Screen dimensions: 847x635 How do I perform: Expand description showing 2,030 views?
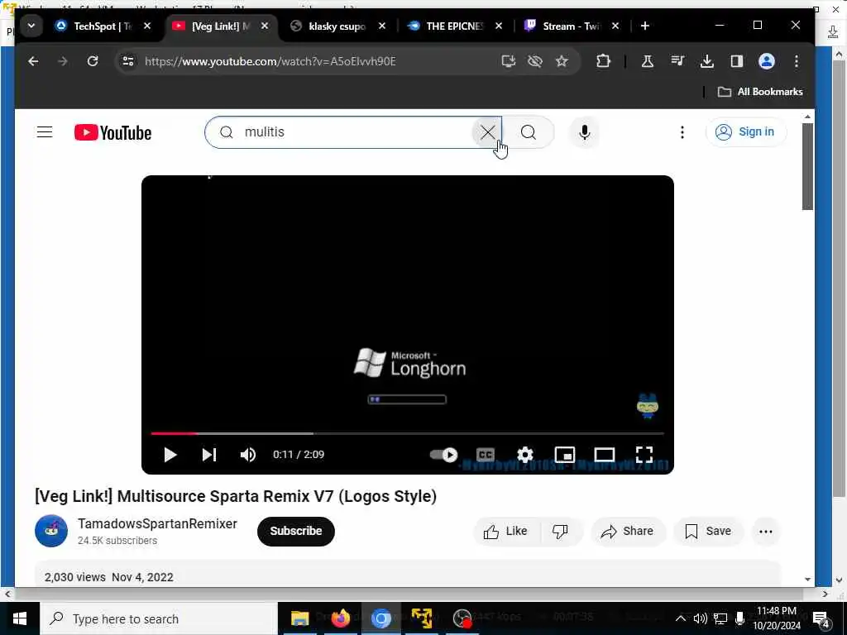pyautogui.click(x=408, y=575)
